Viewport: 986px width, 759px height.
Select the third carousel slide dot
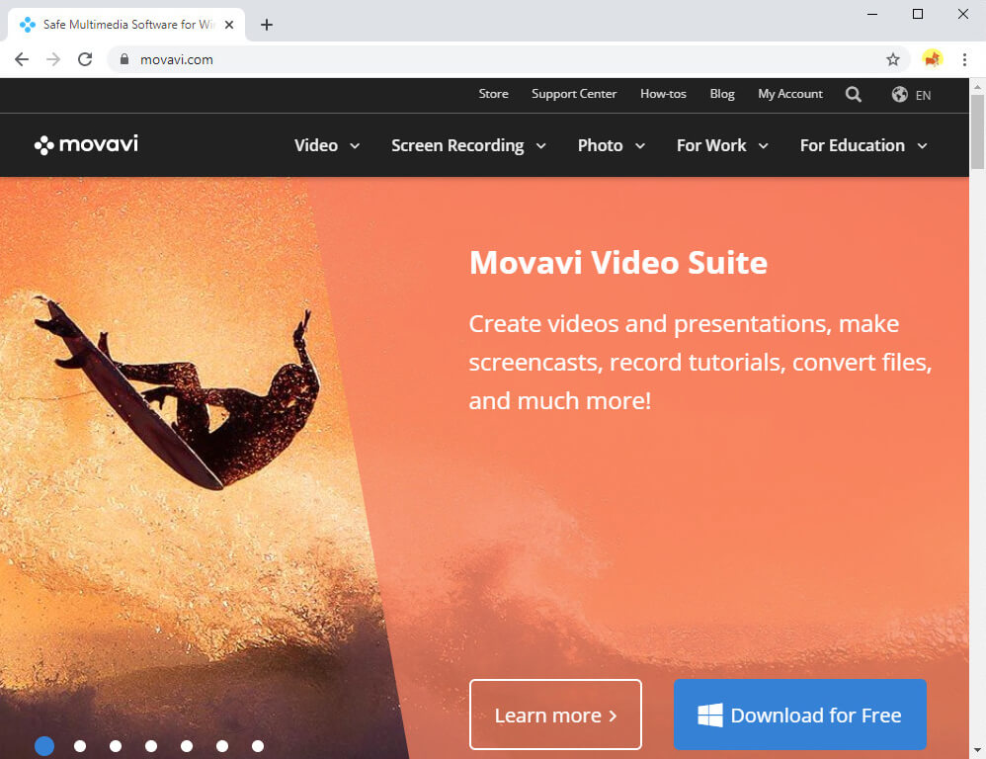tap(115, 746)
